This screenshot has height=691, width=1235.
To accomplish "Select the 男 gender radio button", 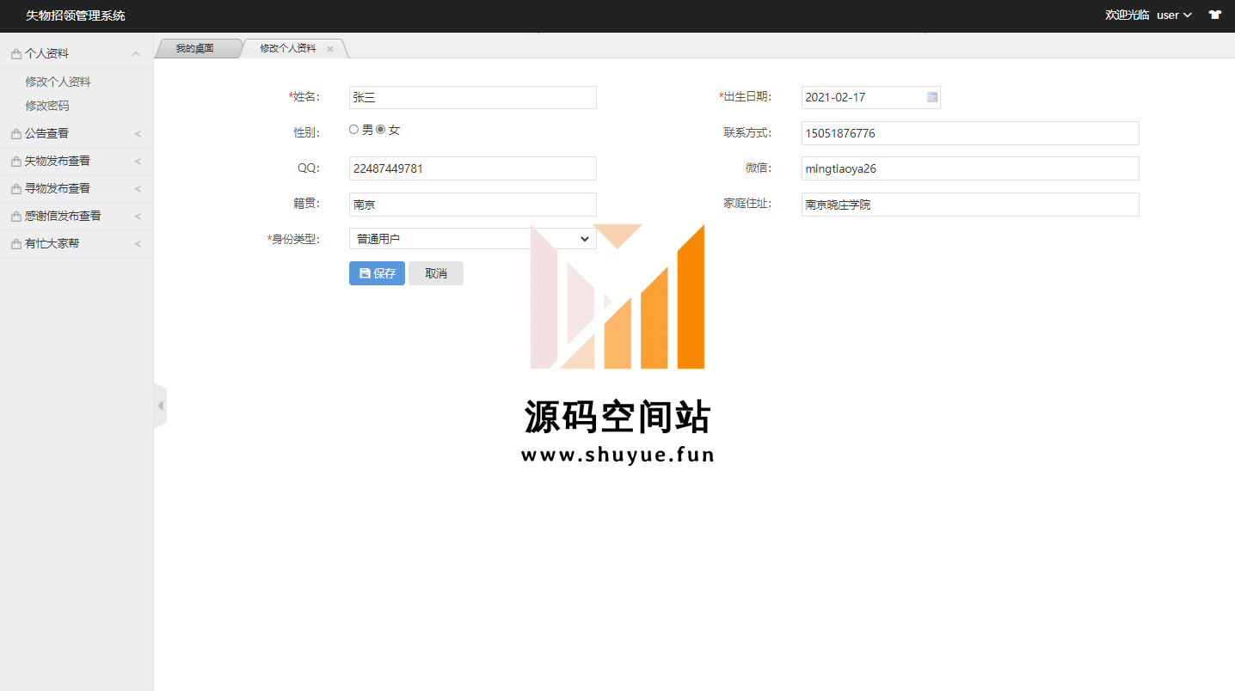I will 353,130.
